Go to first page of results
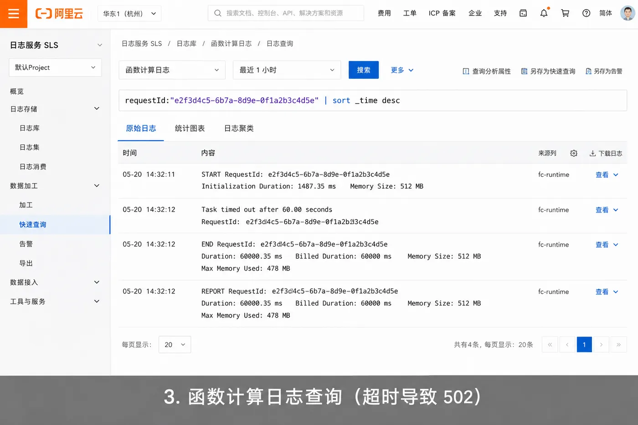The height and width of the screenshot is (425, 638). pyautogui.click(x=550, y=344)
